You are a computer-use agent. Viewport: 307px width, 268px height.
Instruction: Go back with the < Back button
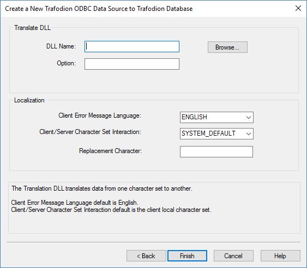click(x=146, y=255)
